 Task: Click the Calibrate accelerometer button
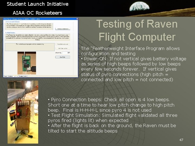[63, 29]
